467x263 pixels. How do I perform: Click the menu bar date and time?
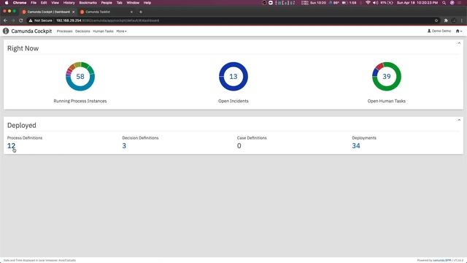417,3
